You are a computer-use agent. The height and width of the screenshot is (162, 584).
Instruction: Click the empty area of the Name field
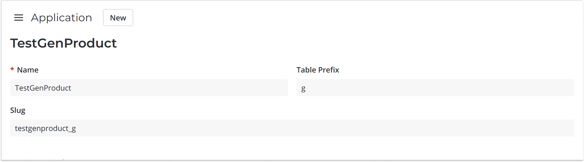click(x=187, y=88)
